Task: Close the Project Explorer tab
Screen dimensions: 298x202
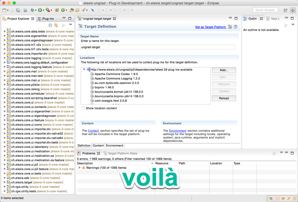Action: click(x=33, y=19)
